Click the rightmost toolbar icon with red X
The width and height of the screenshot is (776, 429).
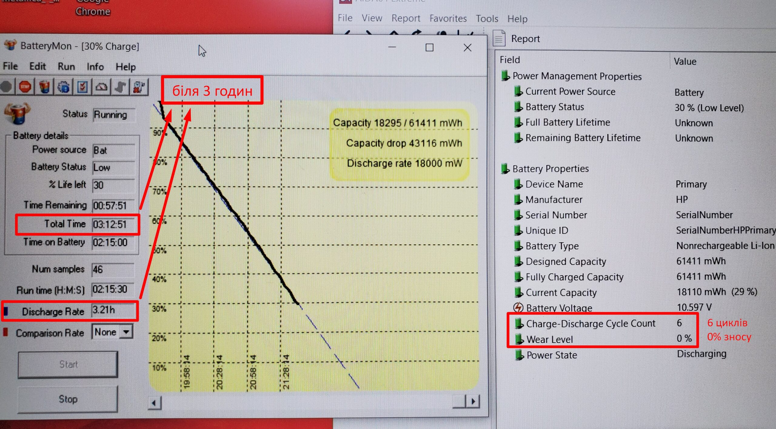pos(139,87)
